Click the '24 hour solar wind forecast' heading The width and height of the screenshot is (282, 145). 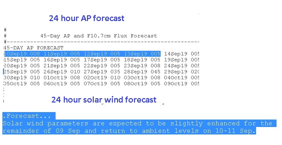point(104,99)
